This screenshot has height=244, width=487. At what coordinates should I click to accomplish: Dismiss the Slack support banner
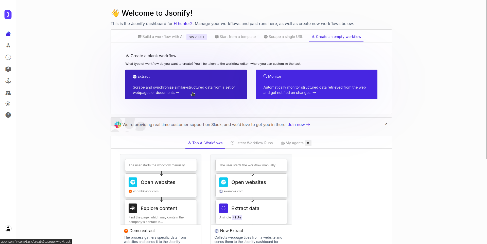click(x=386, y=124)
